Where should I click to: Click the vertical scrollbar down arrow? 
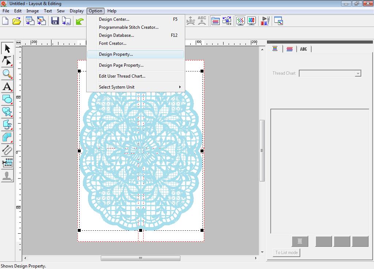tap(262, 252)
